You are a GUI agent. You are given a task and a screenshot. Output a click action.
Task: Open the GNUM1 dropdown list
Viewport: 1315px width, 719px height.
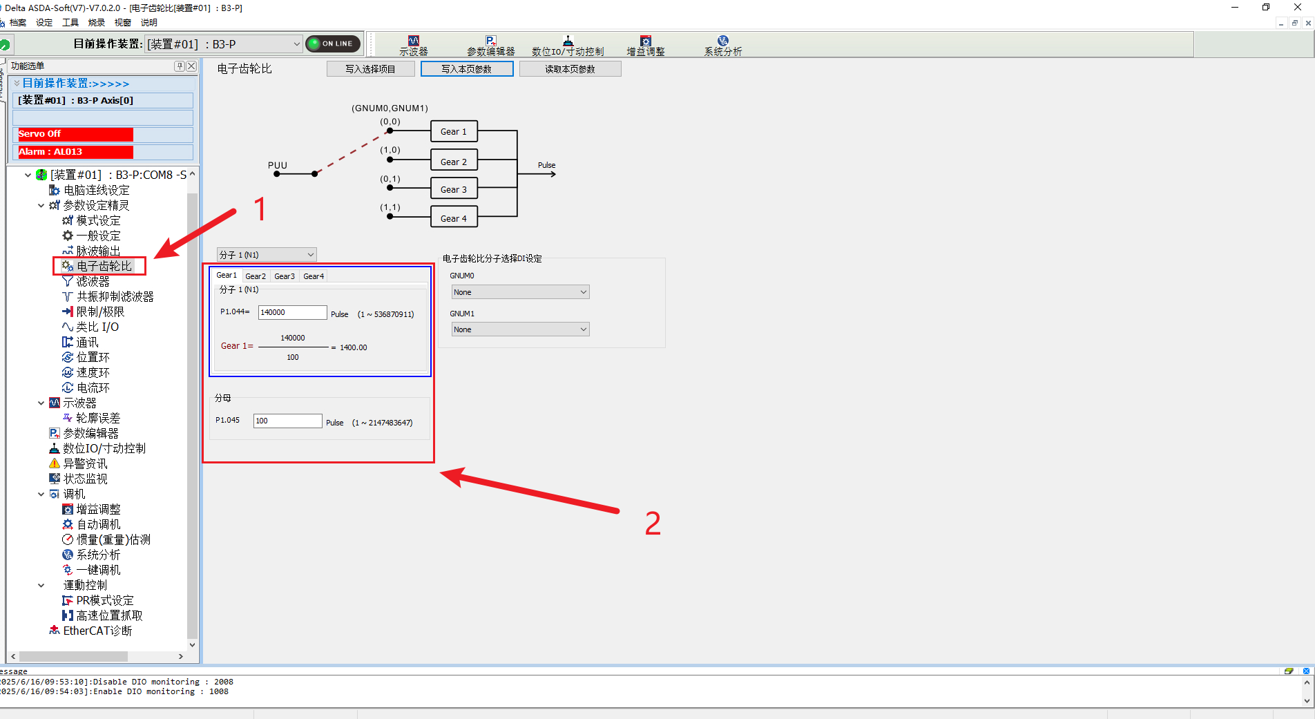click(x=519, y=329)
